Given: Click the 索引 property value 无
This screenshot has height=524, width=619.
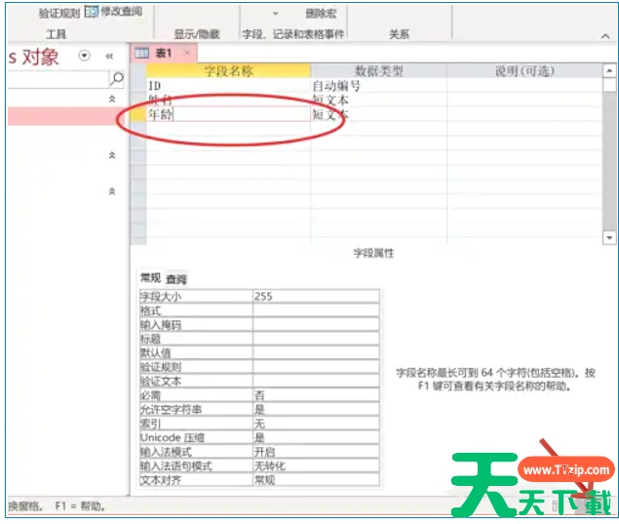Looking at the screenshot, I should pyautogui.click(x=316, y=423).
